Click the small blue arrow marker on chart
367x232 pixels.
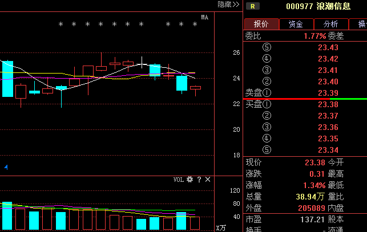[x=6, y=167]
